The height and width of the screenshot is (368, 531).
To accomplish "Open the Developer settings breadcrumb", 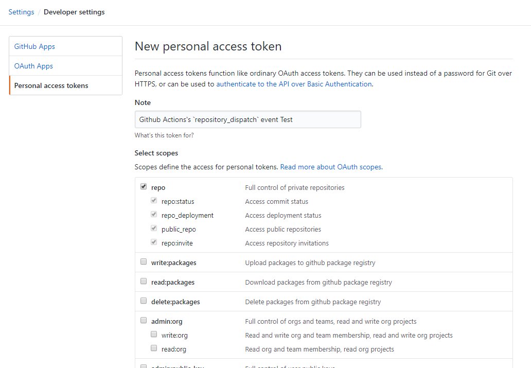I will point(74,11).
